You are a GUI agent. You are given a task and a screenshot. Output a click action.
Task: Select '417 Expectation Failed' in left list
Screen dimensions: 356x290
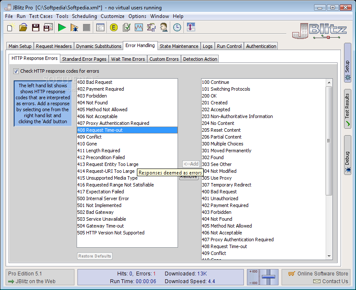127,192
